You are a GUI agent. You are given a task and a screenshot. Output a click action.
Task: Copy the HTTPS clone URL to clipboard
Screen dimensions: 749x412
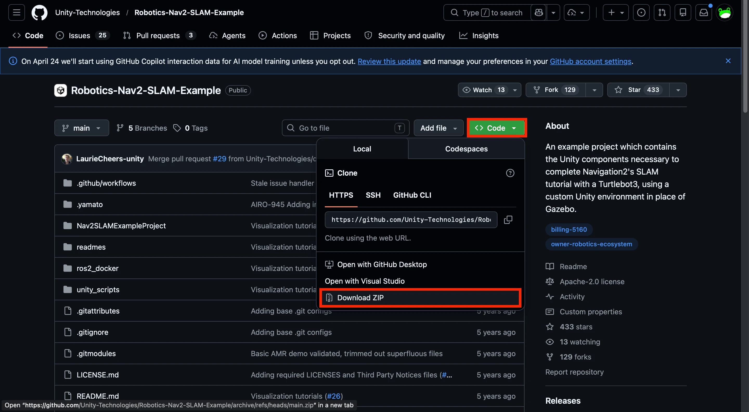pos(508,220)
